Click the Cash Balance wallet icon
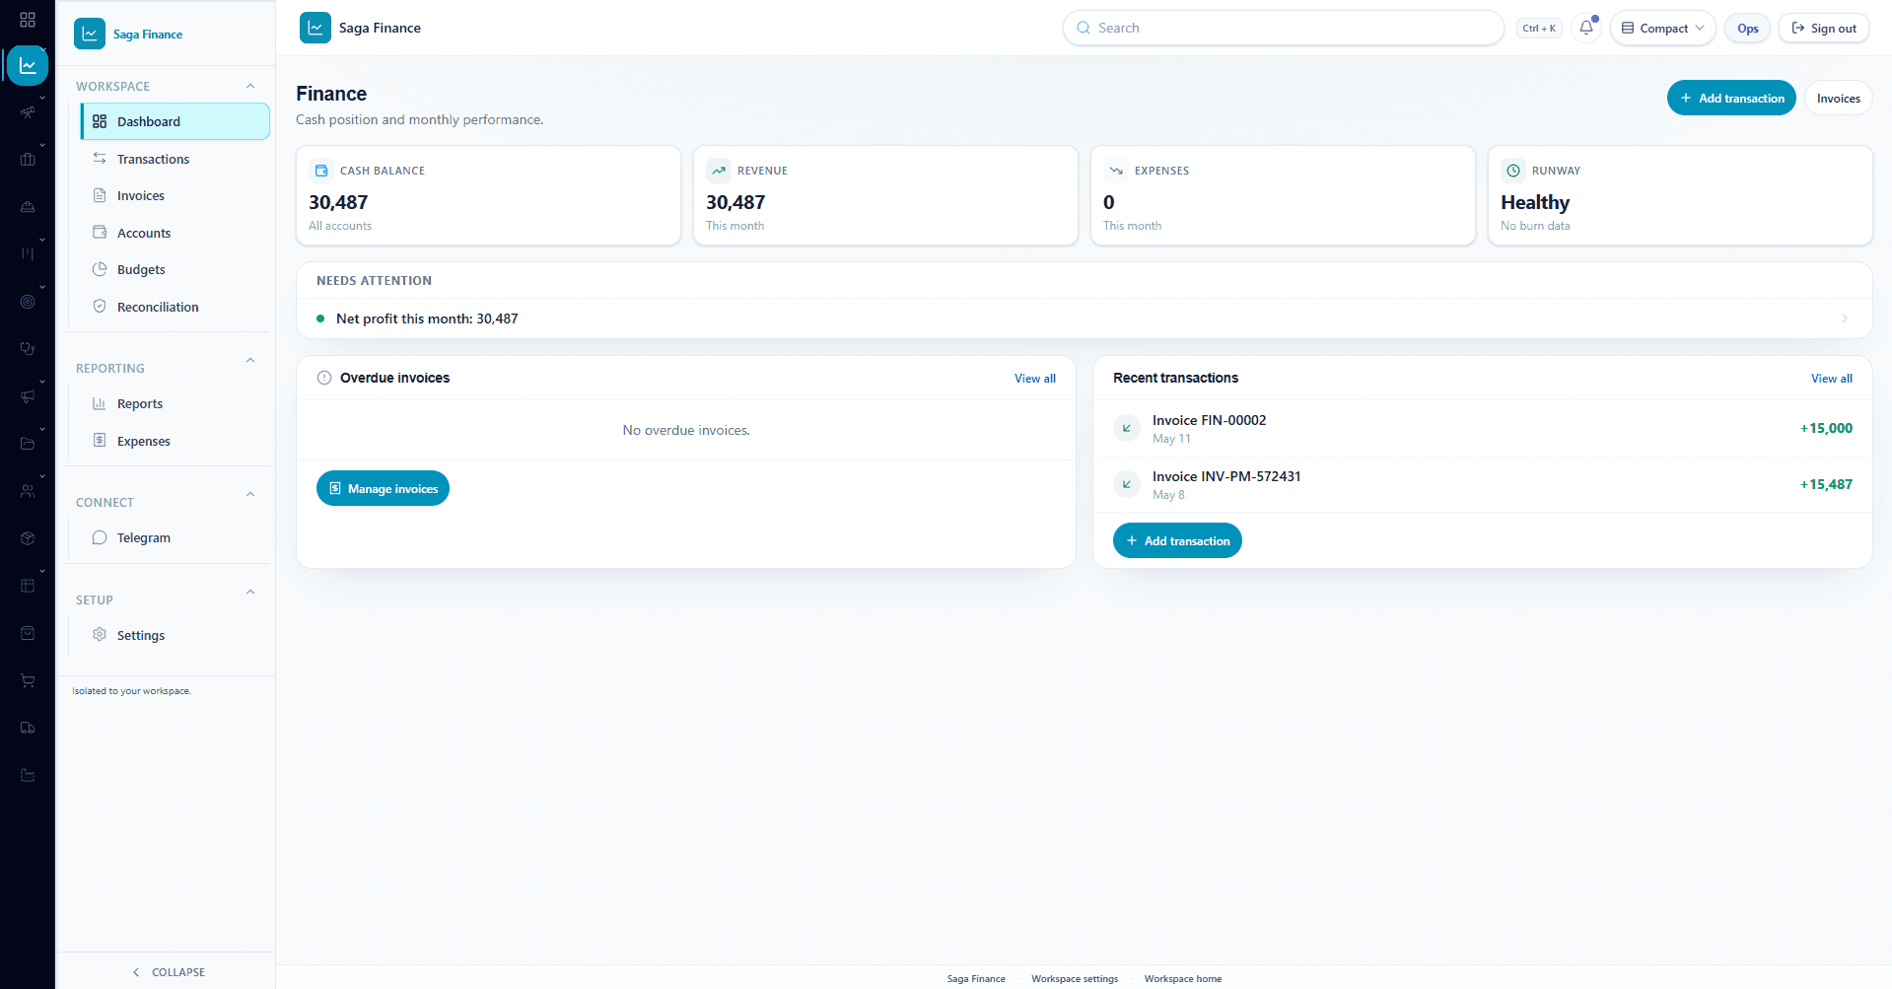This screenshot has width=1892, height=989. (321, 171)
